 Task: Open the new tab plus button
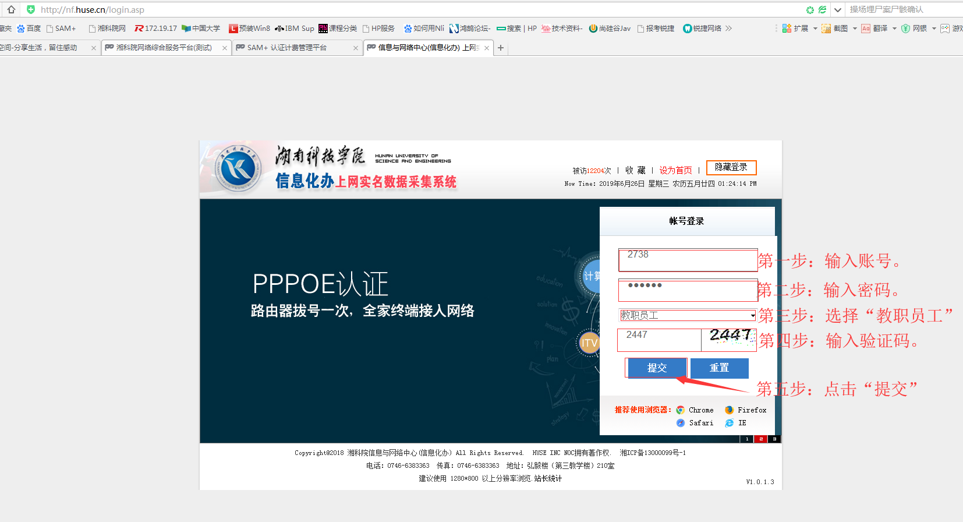tap(501, 48)
